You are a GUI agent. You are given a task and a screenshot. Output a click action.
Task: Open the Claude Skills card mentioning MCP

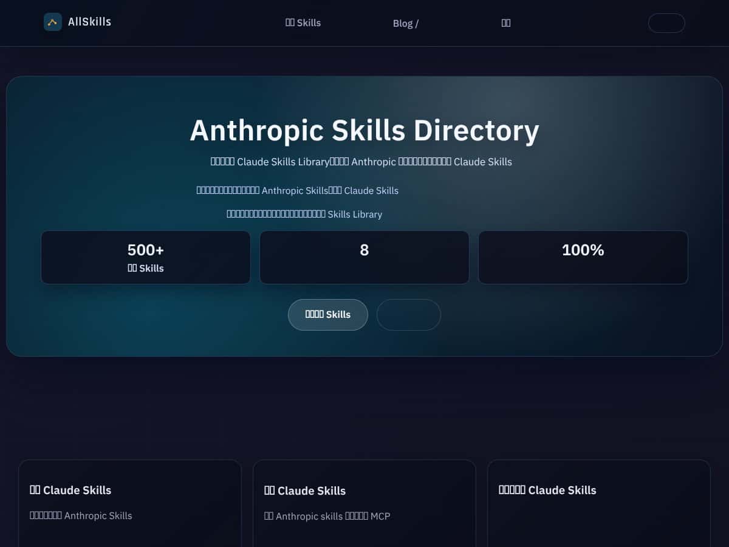click(364, 504)
